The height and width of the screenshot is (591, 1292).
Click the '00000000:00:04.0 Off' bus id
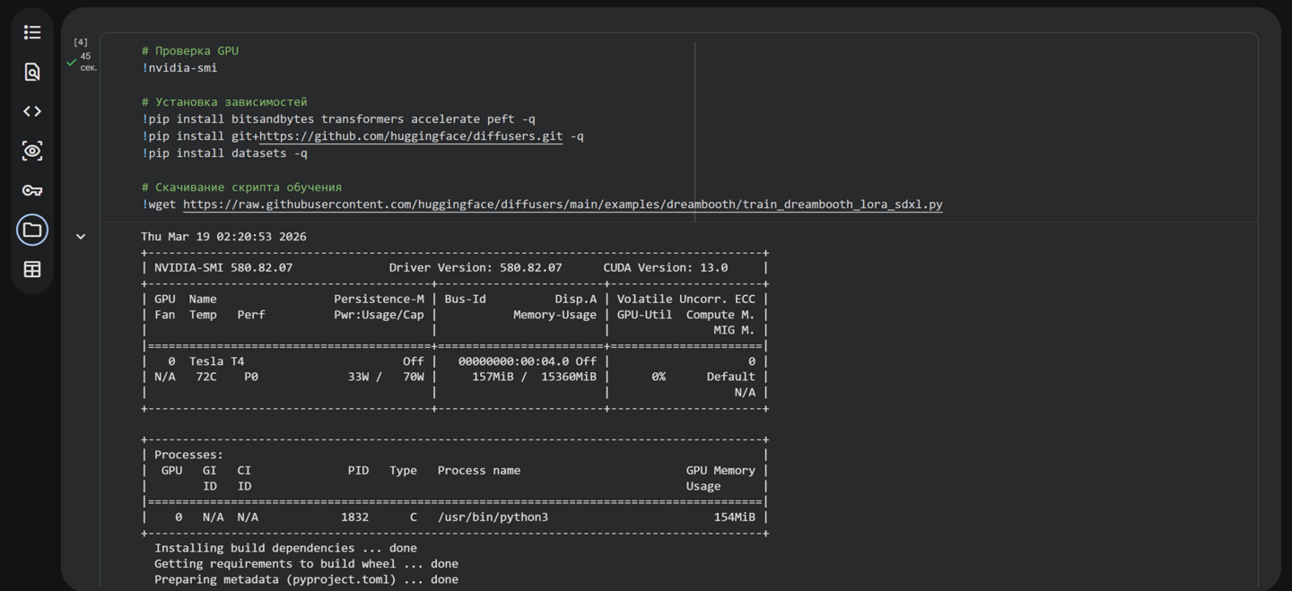pos(528,361)
